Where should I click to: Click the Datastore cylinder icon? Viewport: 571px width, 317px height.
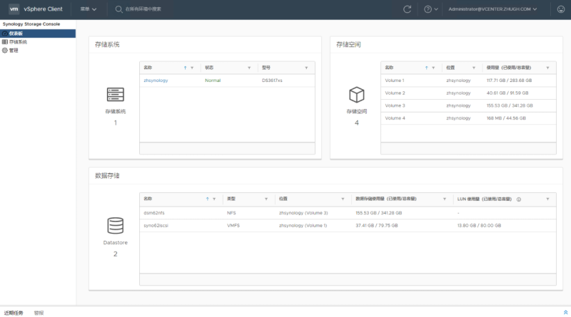point(116,225)
